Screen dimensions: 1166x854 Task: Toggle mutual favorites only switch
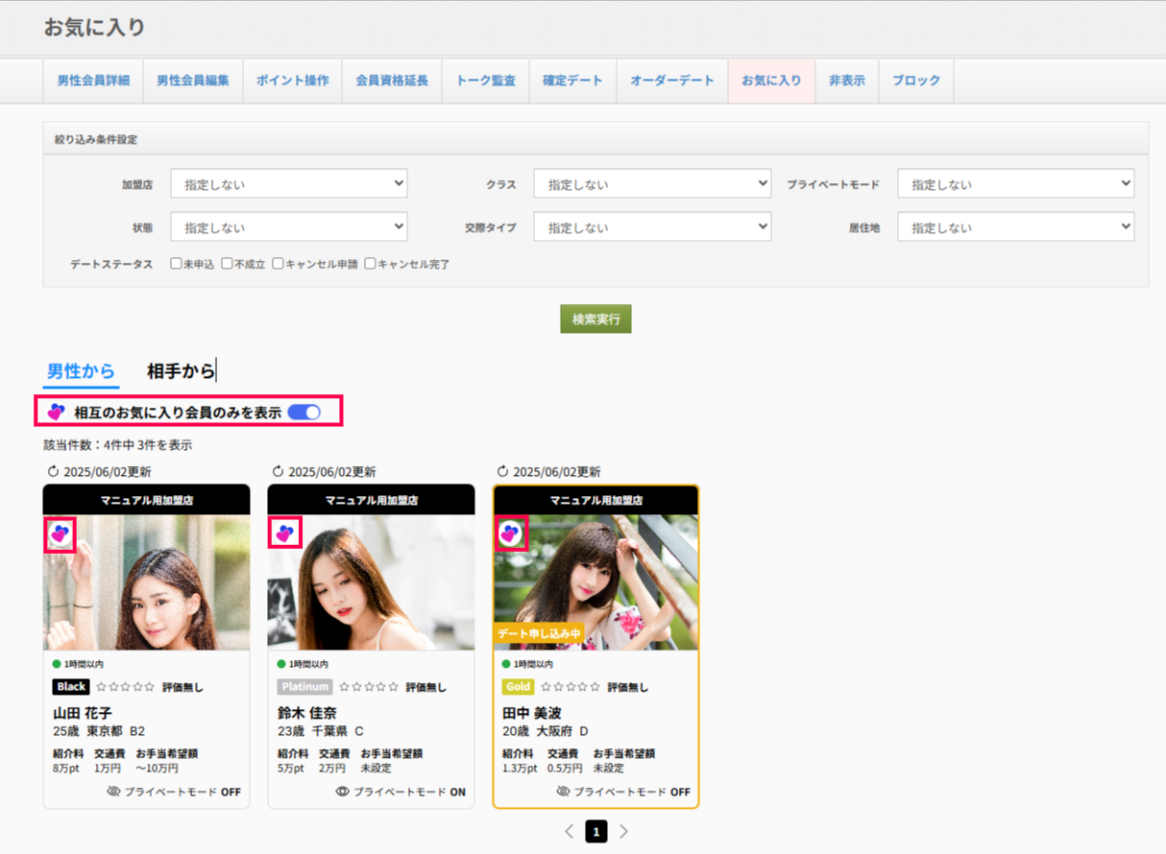[x=304, y=412]
